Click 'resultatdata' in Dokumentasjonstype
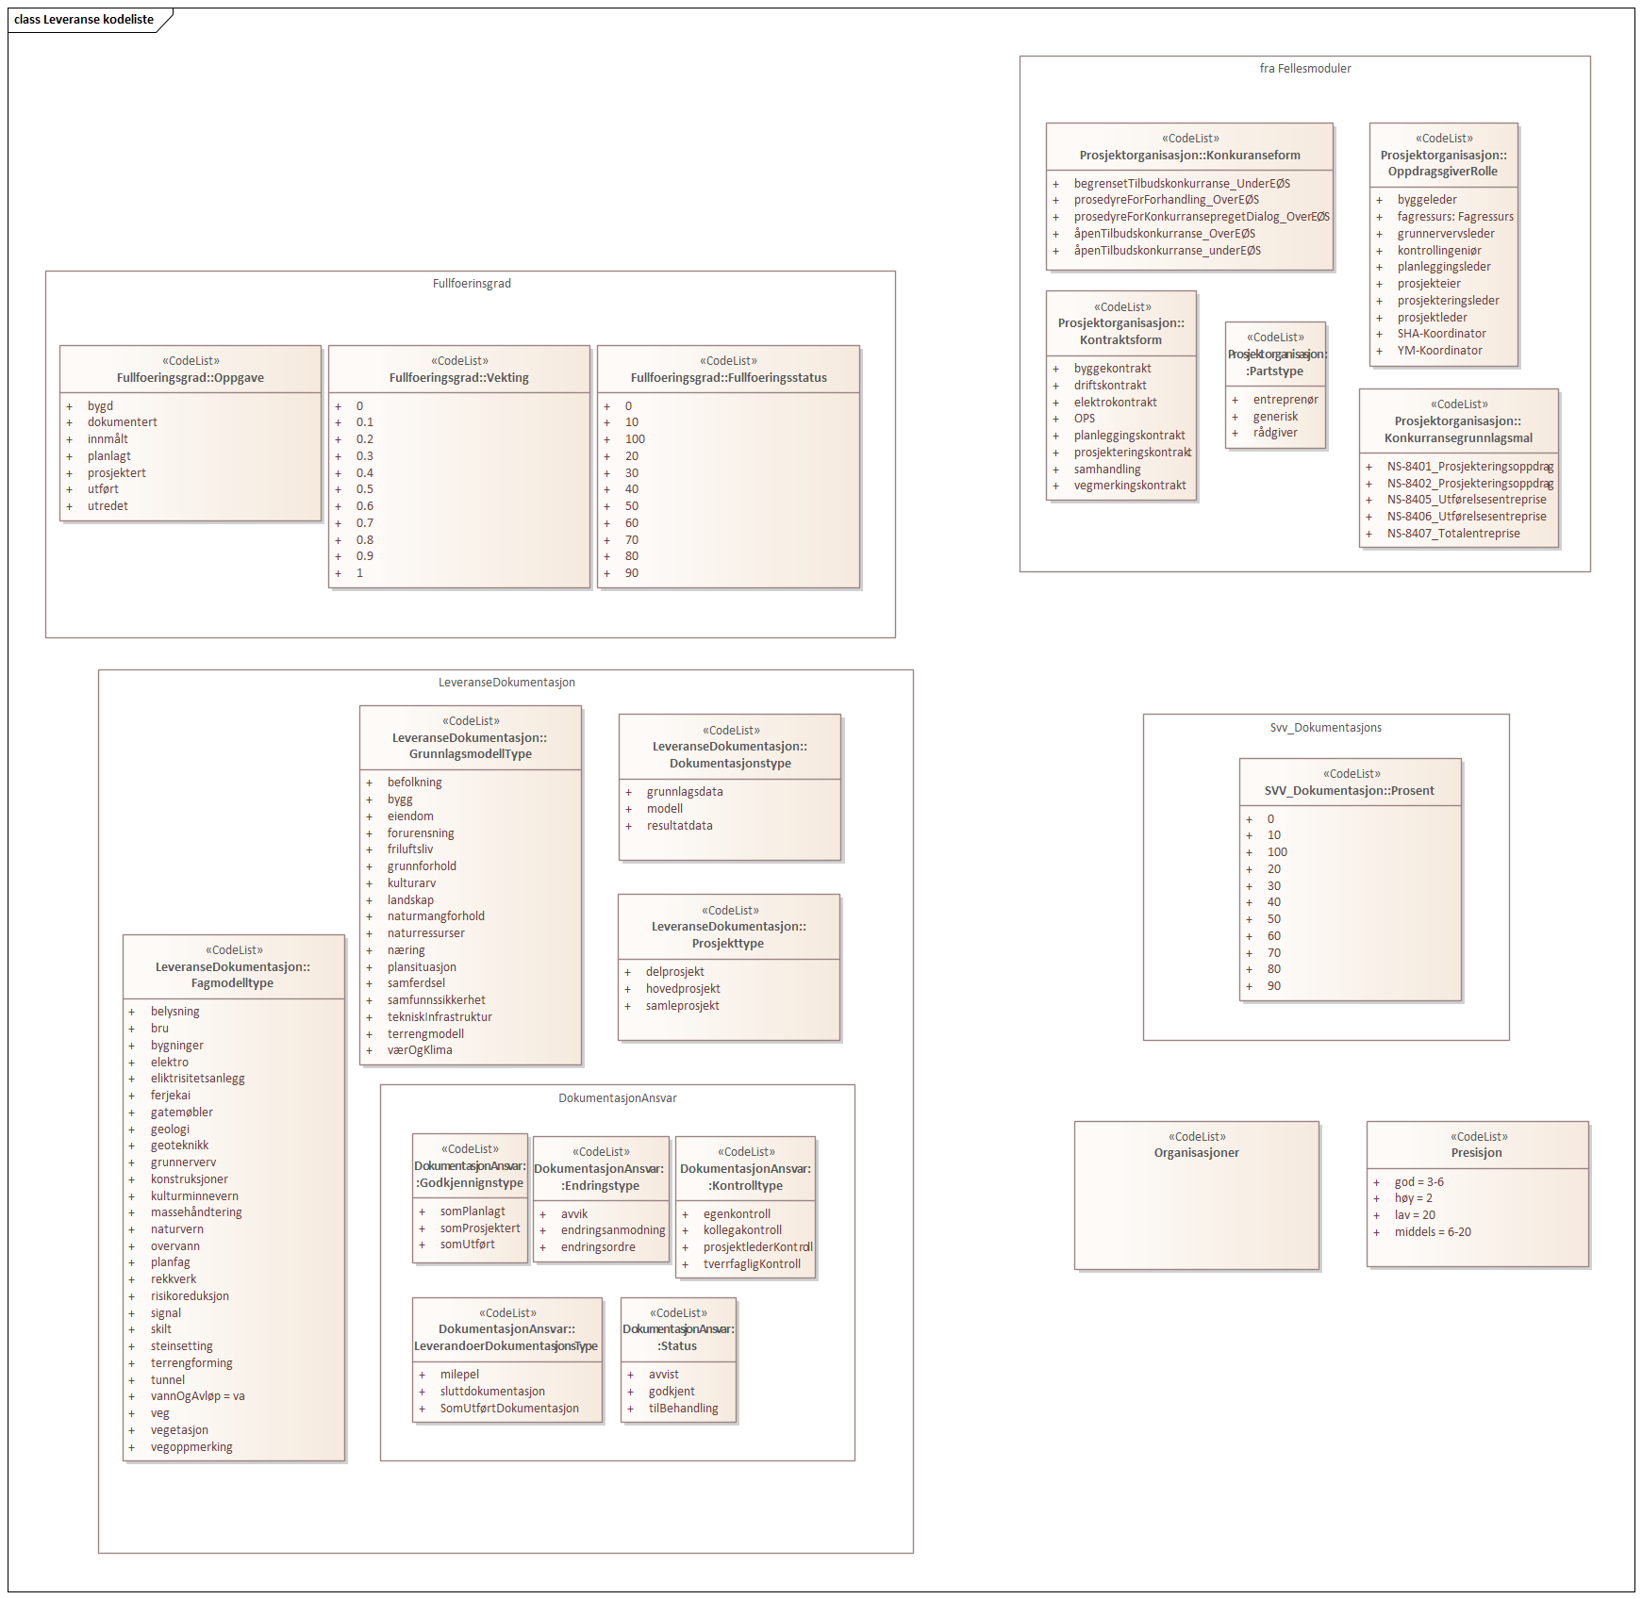 click(679, 826)
